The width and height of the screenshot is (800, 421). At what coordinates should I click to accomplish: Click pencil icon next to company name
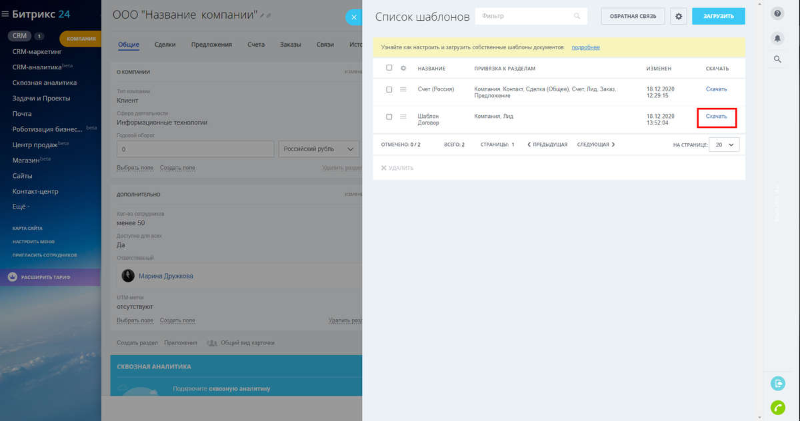point(263,15)
